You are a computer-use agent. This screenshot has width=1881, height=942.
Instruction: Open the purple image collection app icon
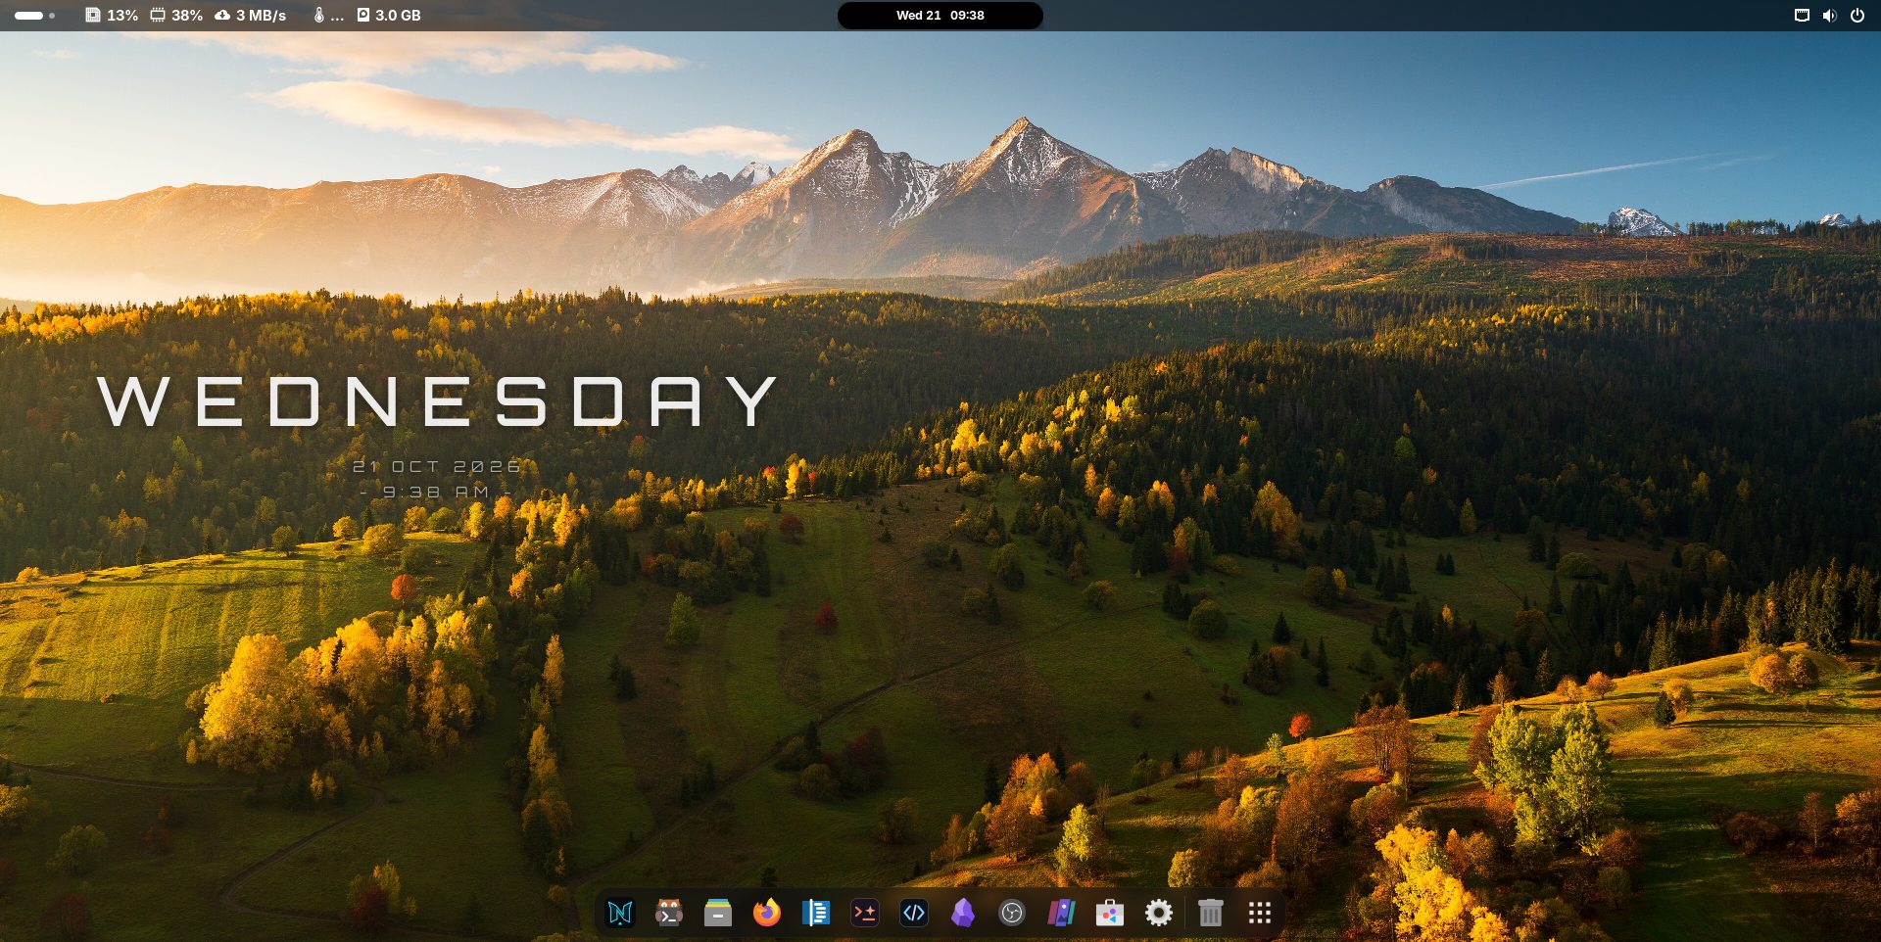[x=1061, y=913]
